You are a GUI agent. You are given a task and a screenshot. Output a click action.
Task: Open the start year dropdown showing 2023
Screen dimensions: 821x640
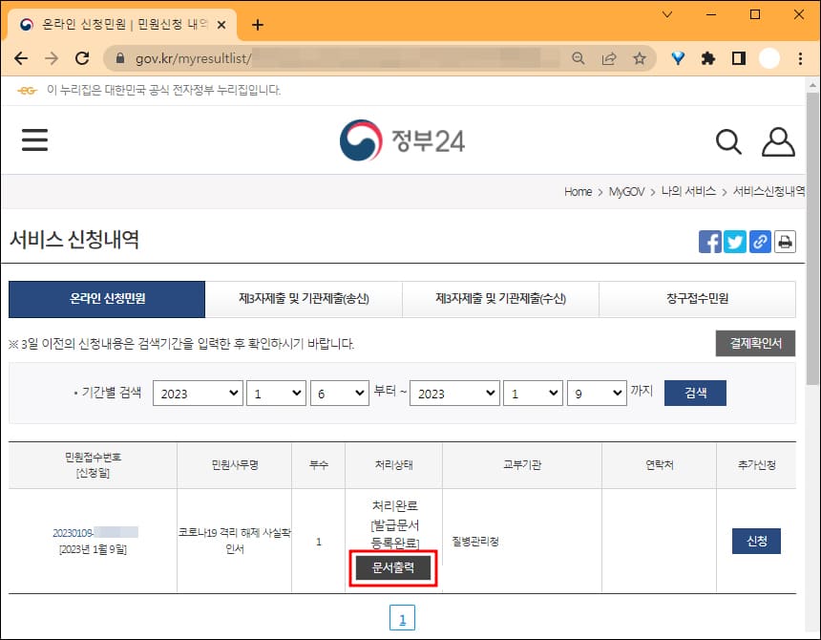pos(198,393)
